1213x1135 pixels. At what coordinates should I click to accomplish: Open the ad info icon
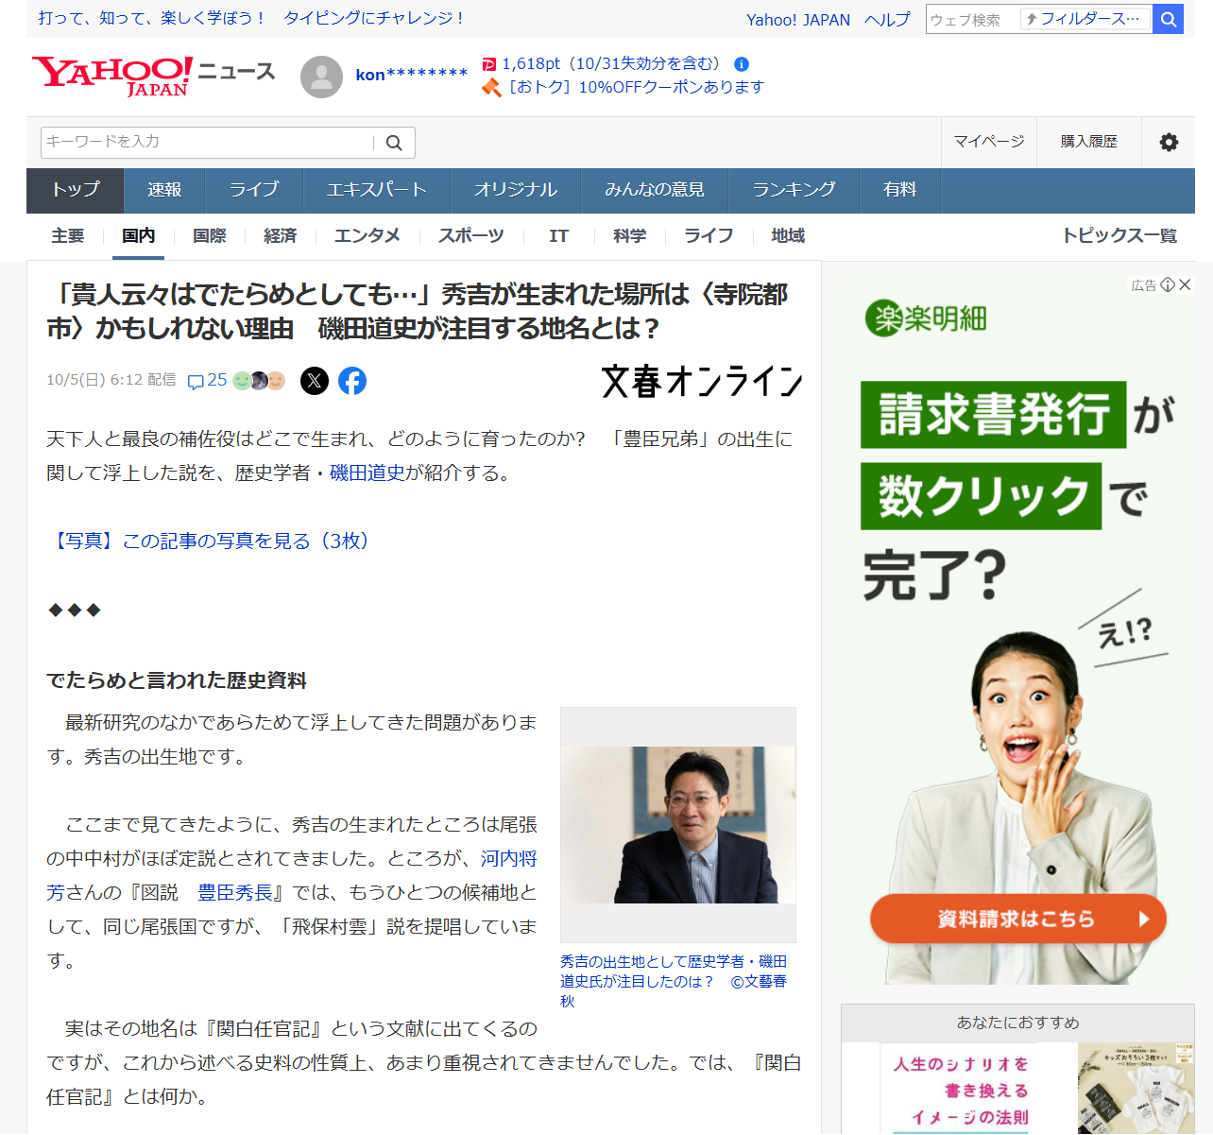pyautogui.click(x=1168, y=284)
